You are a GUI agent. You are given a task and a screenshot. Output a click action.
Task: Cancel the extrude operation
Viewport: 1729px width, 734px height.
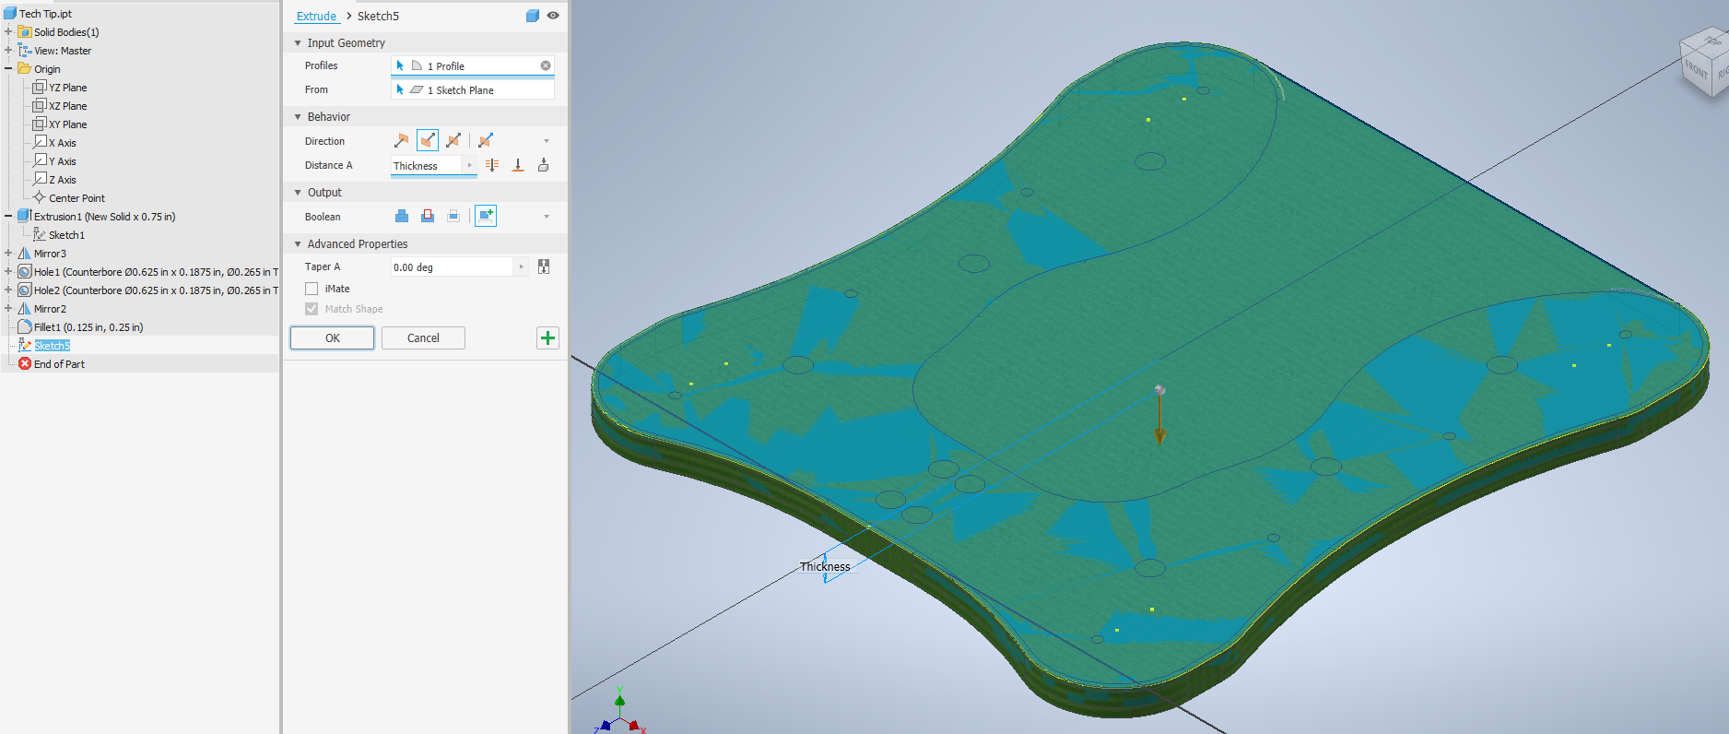[423, 338]
